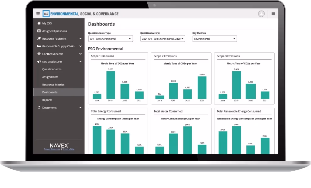Click the NAVEX logo
Image resolution: width=311 pixels, height=188 pixels.
[x=59, y=146]
